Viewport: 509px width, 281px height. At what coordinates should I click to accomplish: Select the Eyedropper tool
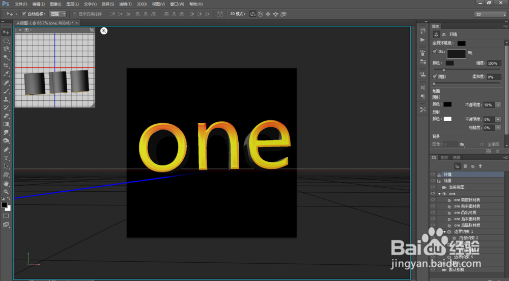point(6,74)
